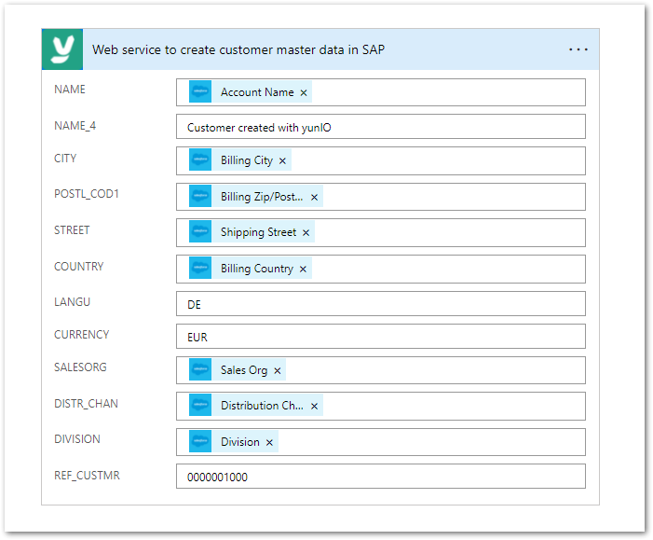653x540 pixels.
Task: Click the NAME_4 input with yunIO text
Action: point(381,127)
